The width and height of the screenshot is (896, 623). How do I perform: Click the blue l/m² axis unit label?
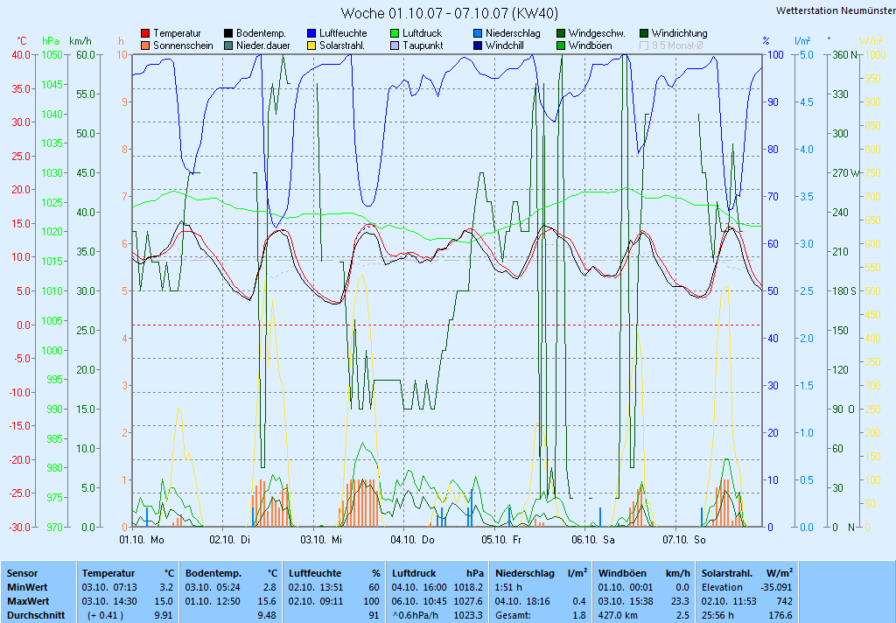(802, 41)
